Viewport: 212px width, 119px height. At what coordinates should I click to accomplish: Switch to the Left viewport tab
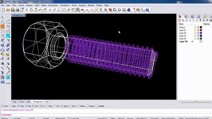coord(28,102)
